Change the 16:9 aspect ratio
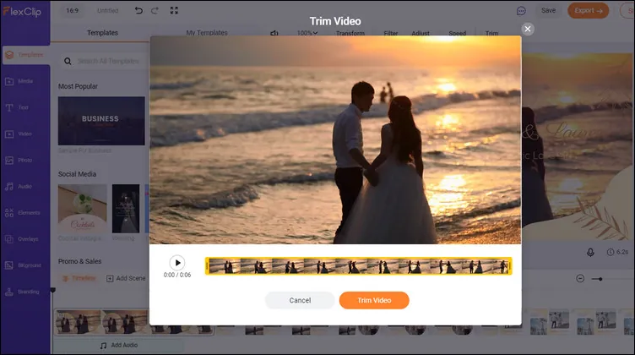This screenshot has width=635, height=355. click(72, 10)
